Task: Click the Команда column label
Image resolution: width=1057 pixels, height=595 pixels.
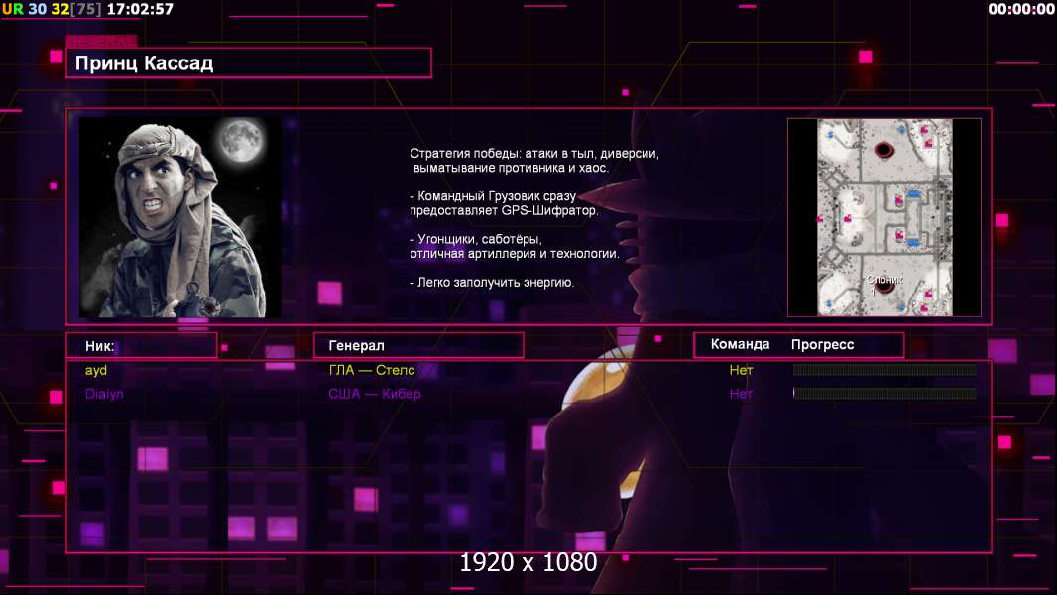Action: [740, 344]
